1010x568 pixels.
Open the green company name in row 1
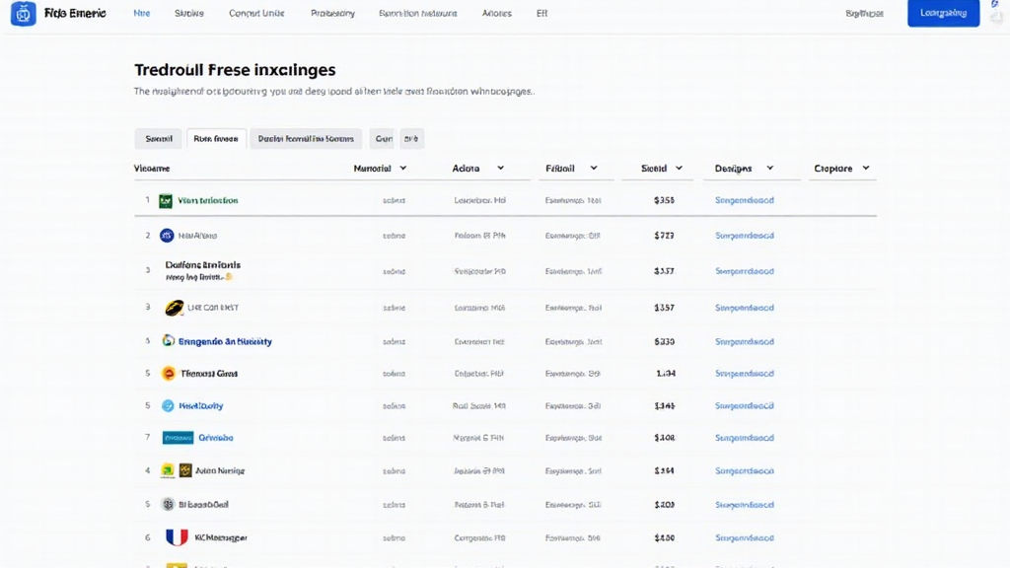[208, 200]
